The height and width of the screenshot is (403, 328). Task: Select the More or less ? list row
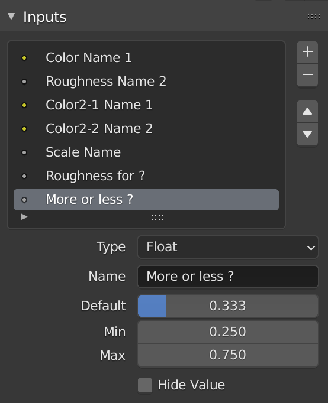tap(146, 200)
